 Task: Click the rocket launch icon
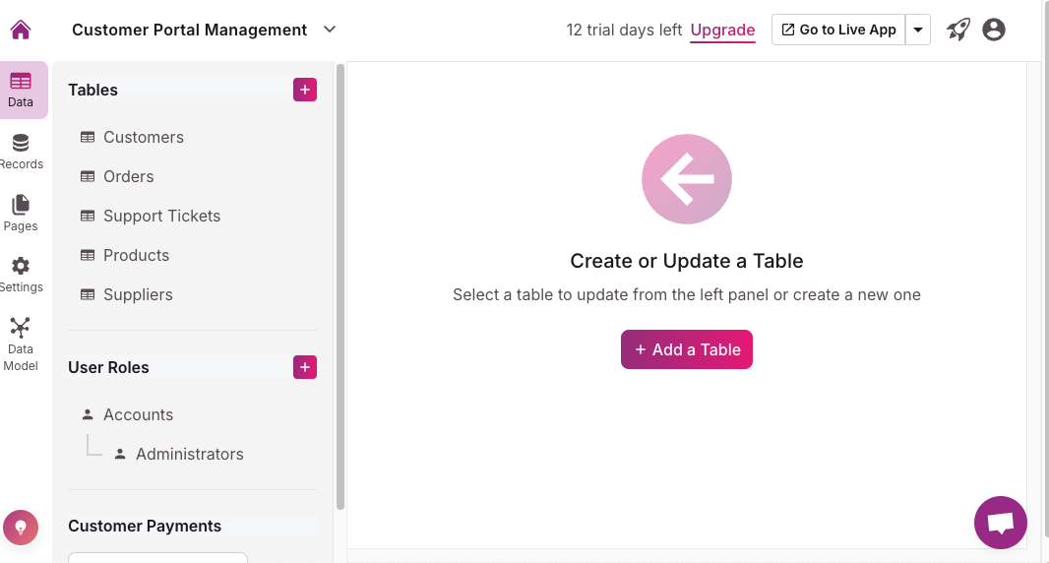coord(958,30)
